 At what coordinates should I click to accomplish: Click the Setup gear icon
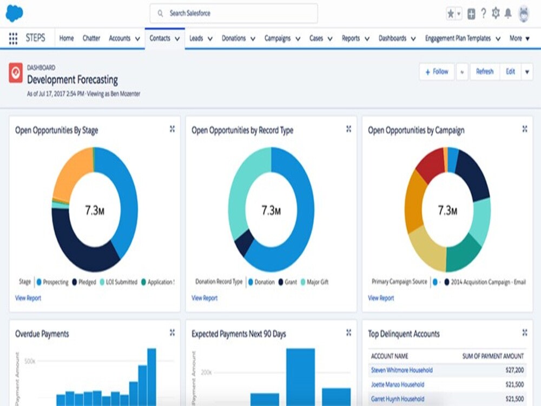[x=496, y=13]
